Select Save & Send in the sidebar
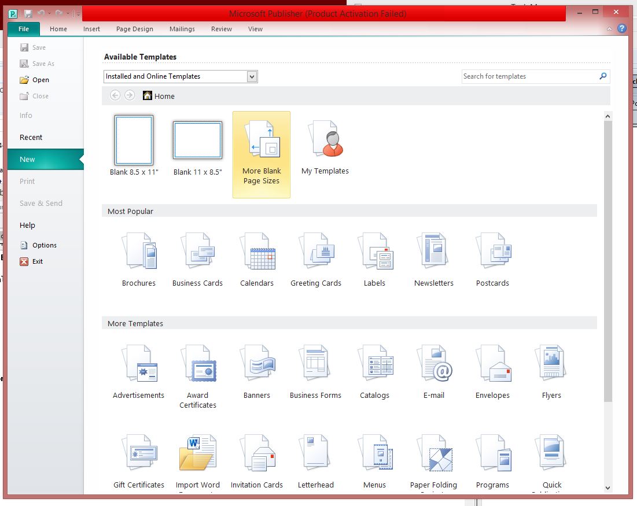 coord(40,203)
